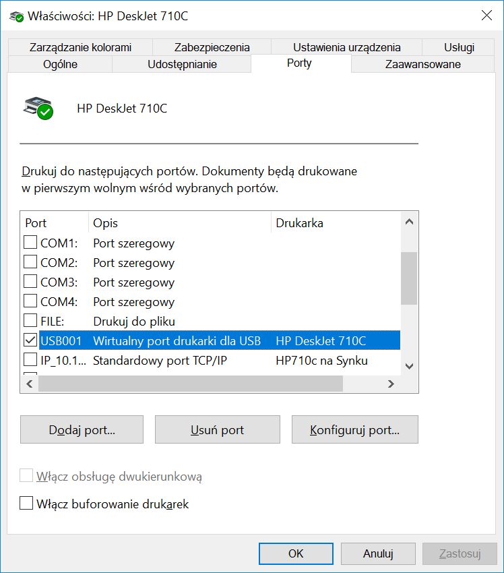Click the vertical scrollbar thumb
Screen dimensions: 504x573
(409, 278)
